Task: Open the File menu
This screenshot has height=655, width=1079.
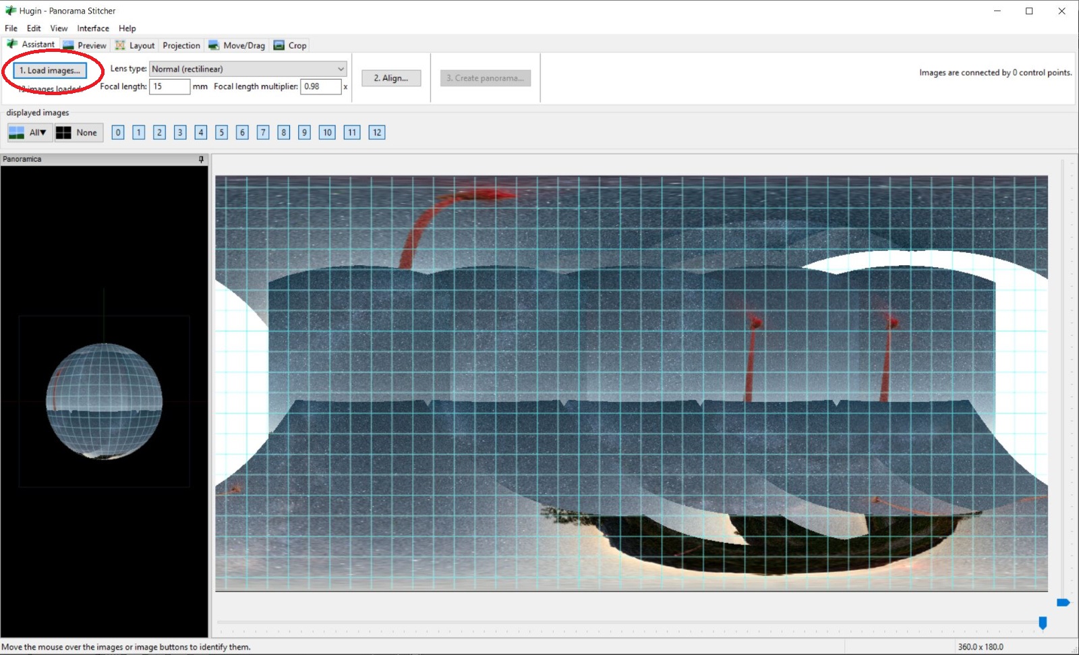Action: (11, 28)
